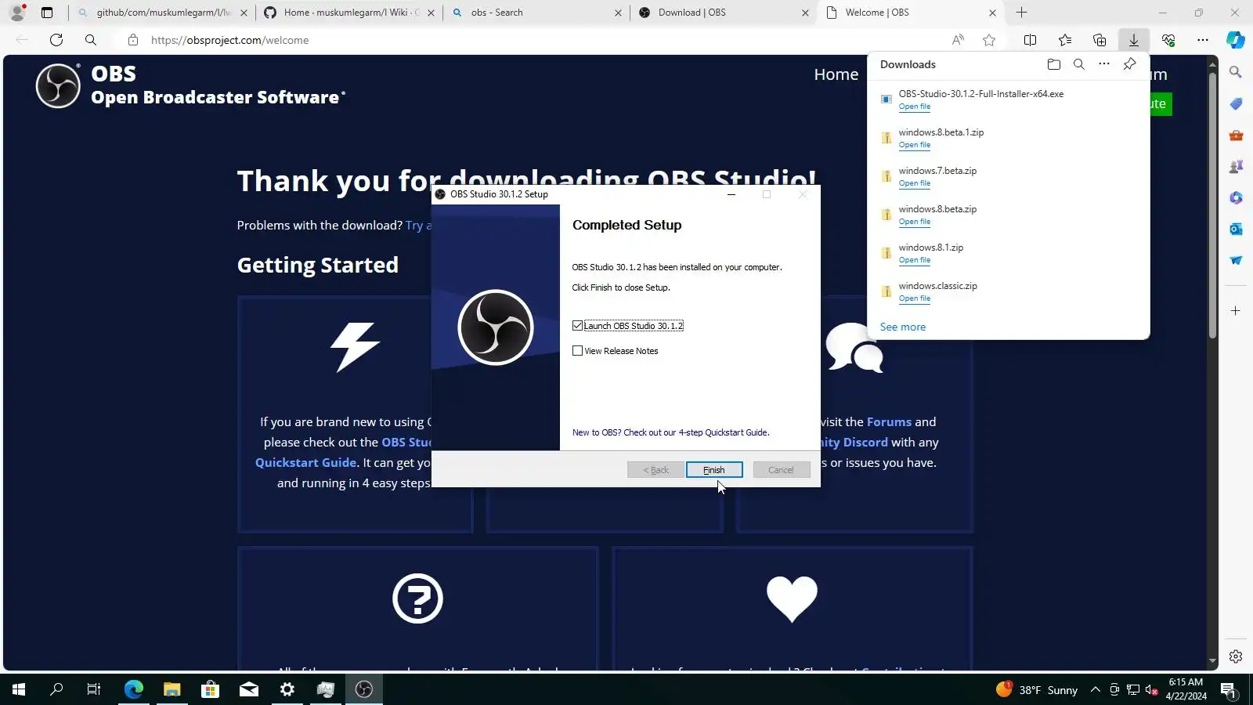Open file link for windows.classic.zip
This screenshot has height=705, width=1253.
pyautogui.click(x=914, y=298)
